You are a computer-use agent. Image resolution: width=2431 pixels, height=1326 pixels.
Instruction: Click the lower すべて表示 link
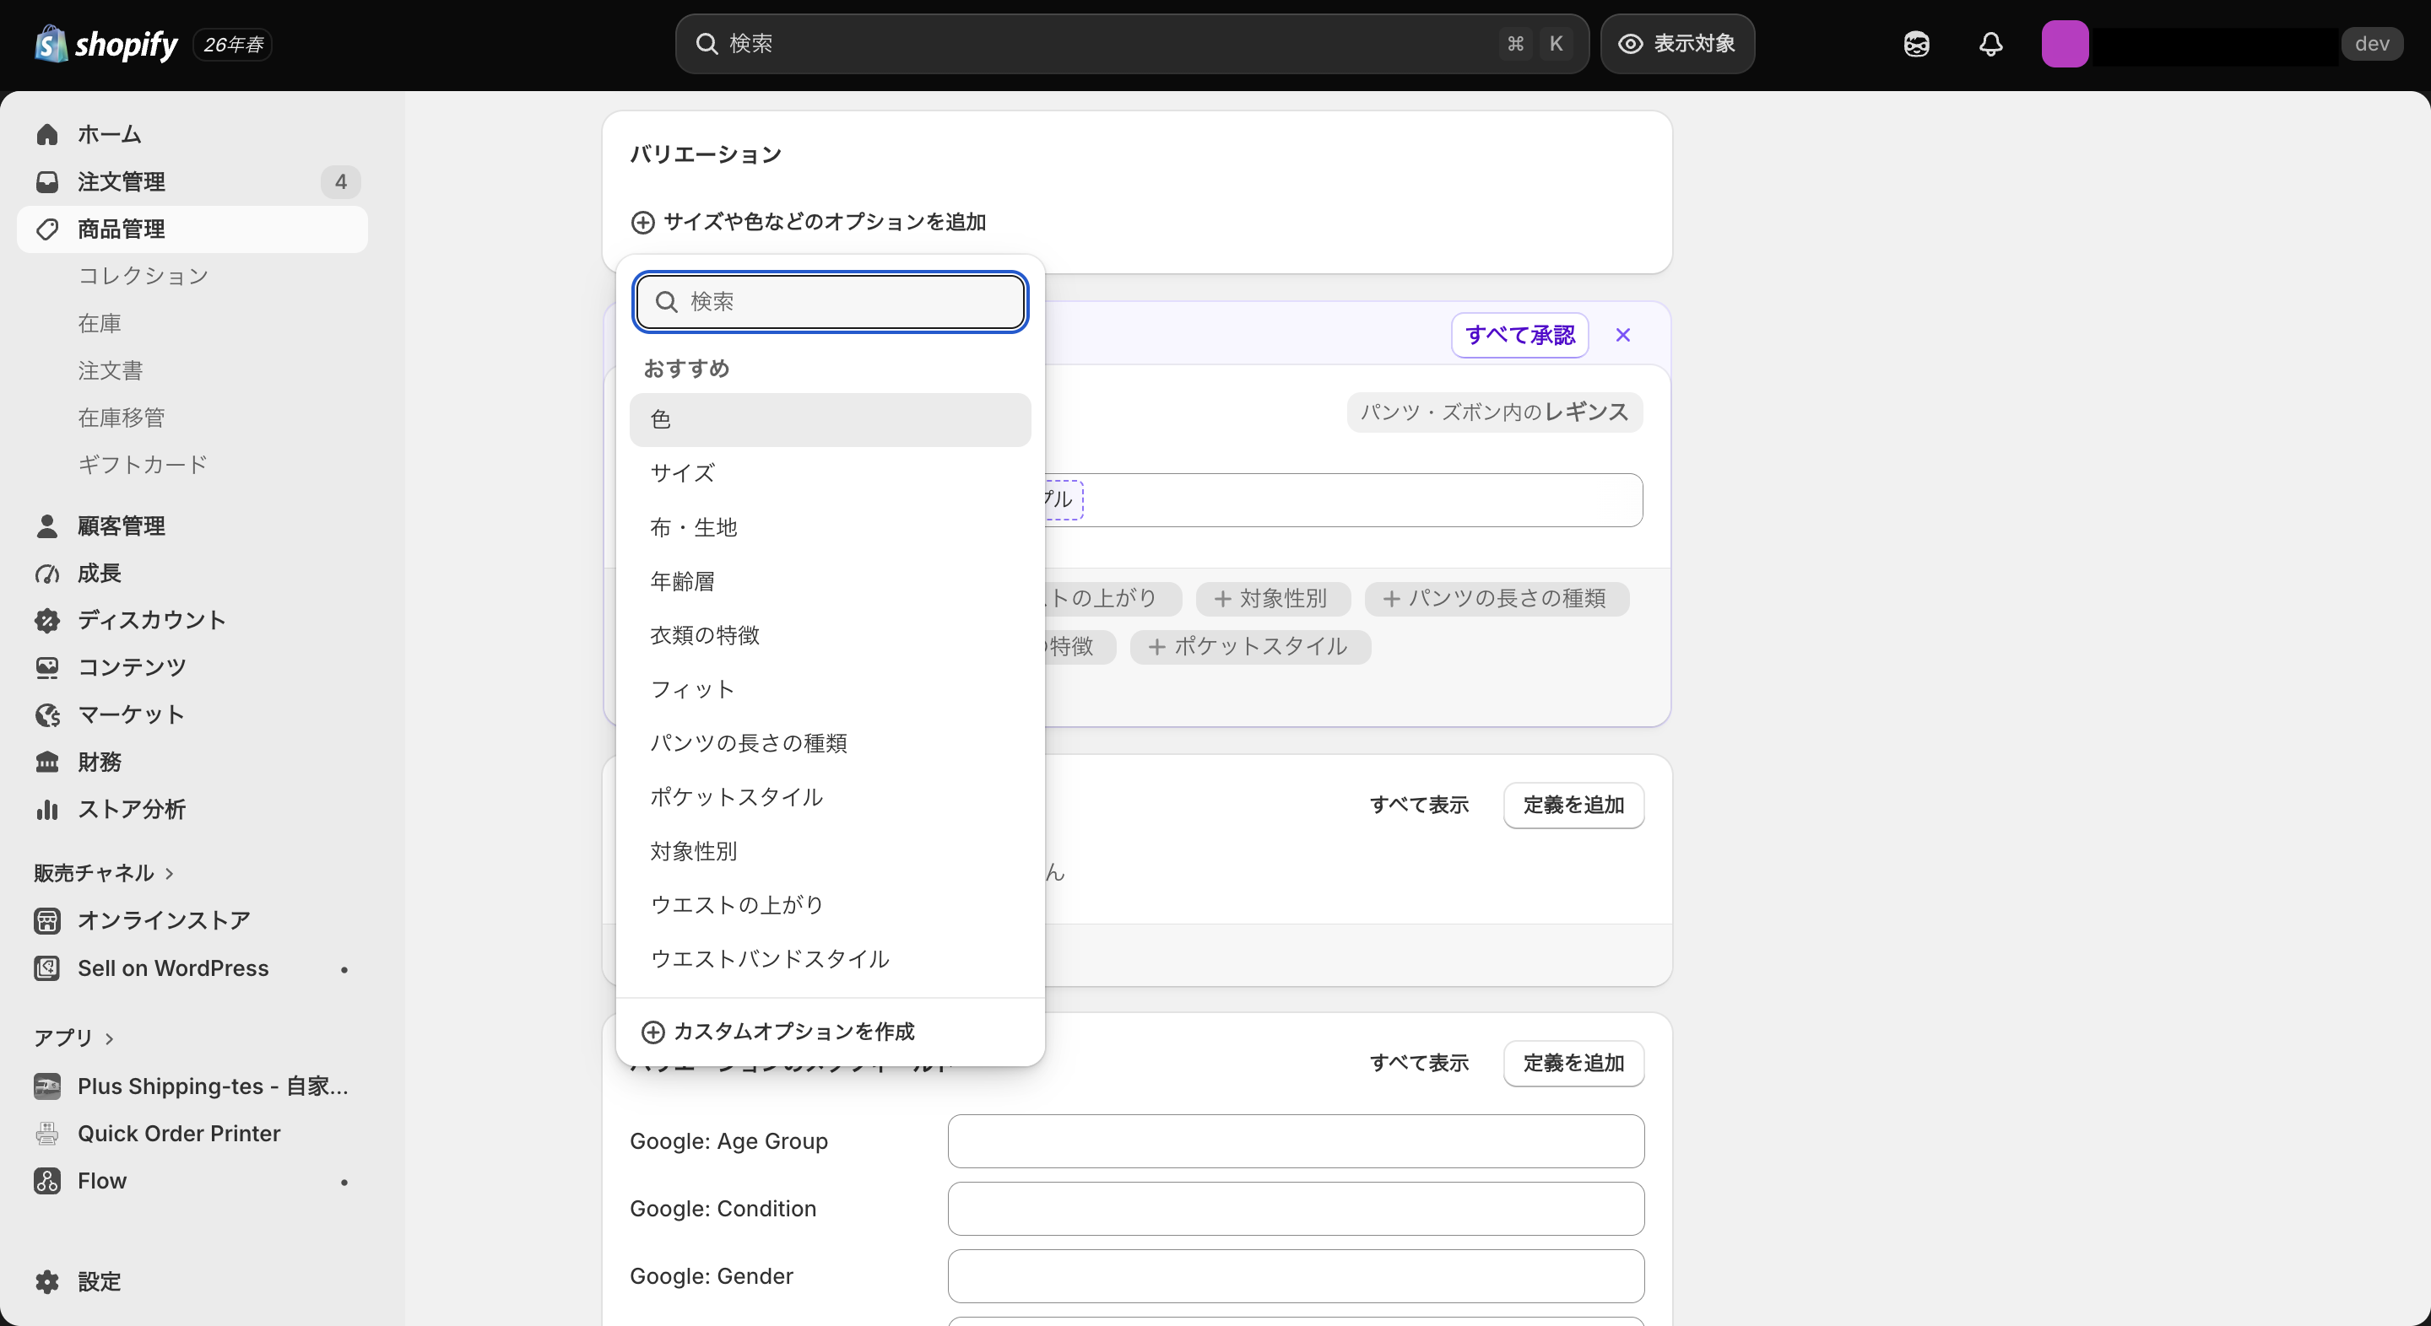tap(1419, 1063)
